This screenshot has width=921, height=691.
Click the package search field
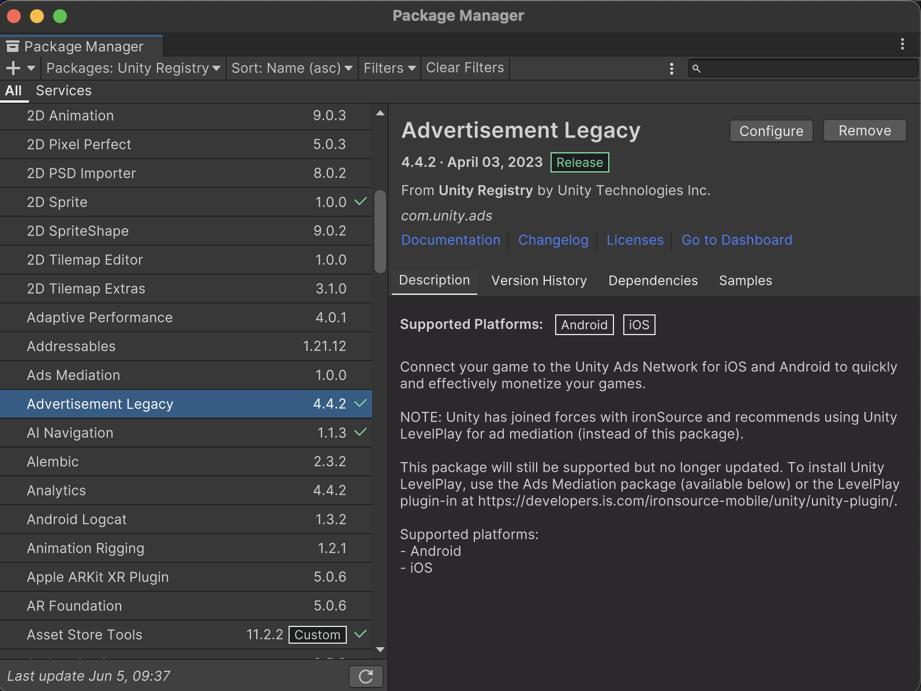coord(803,68)
